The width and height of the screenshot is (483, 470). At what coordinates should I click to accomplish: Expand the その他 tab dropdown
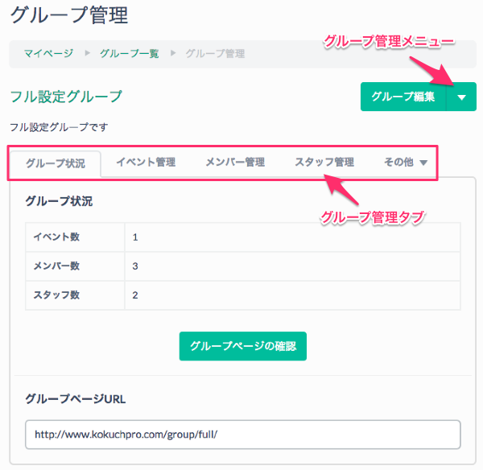coord(405,163)
